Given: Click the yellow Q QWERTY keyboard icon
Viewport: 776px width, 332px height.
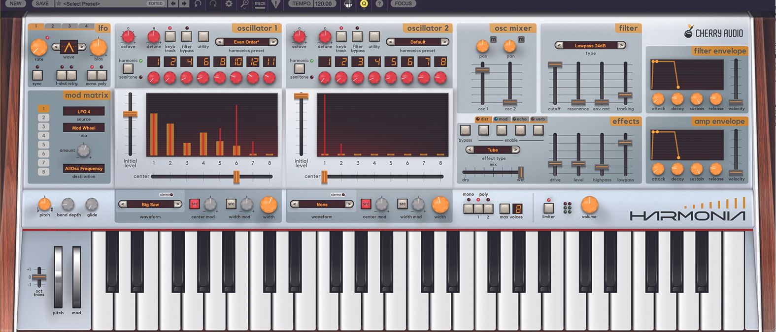Looking at the screenshot, I should click(x=364, y=3).
